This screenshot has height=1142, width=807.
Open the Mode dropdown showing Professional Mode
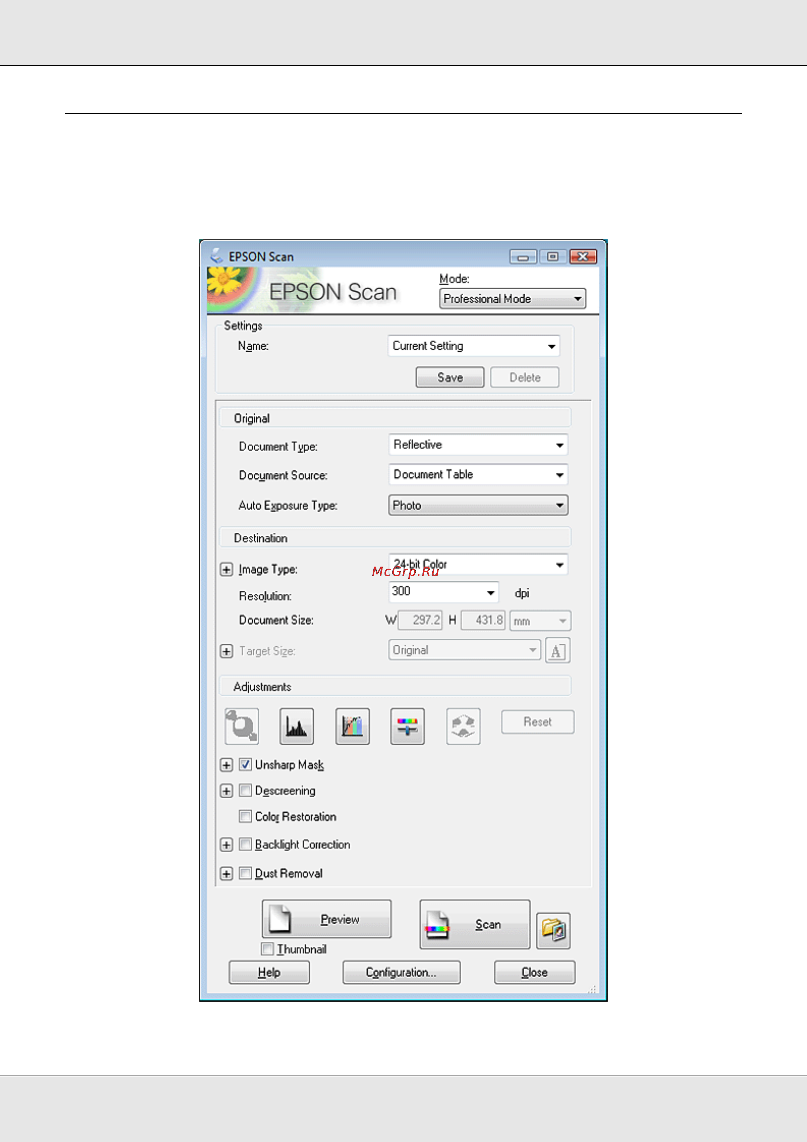click(512, 299)
